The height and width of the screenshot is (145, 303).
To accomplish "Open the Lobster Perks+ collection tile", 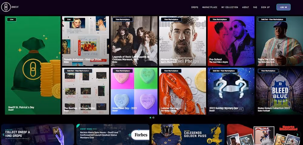I will [182, 91].
